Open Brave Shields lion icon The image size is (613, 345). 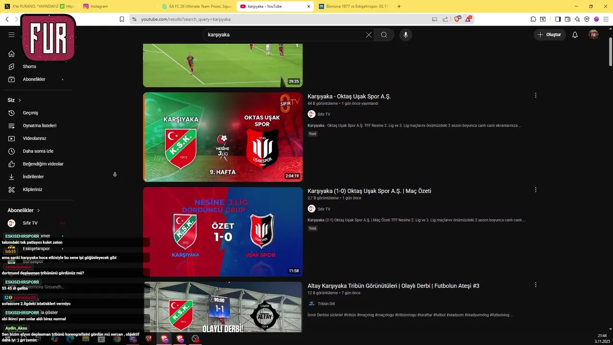pyautogui.click(x=457, y=19)
